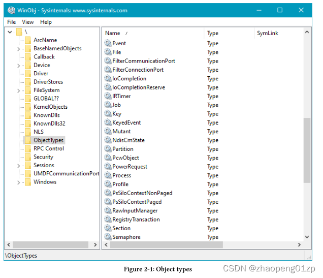Click the object list horizontal scrollbar thumb
323x278 pixels.
click(x=167, y=244)
